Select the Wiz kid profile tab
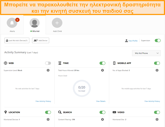This screenshot has width=165, height=127. pos(35,24)
